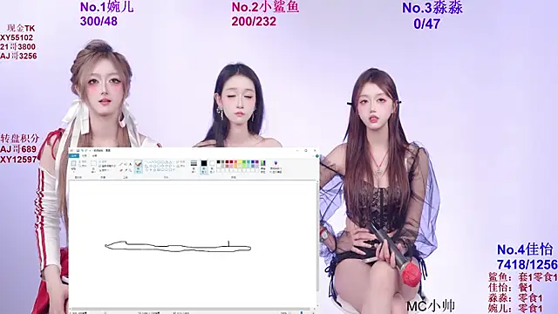
Task: Select the Text tool (A icon)
Action: click(x=130, y=164)
